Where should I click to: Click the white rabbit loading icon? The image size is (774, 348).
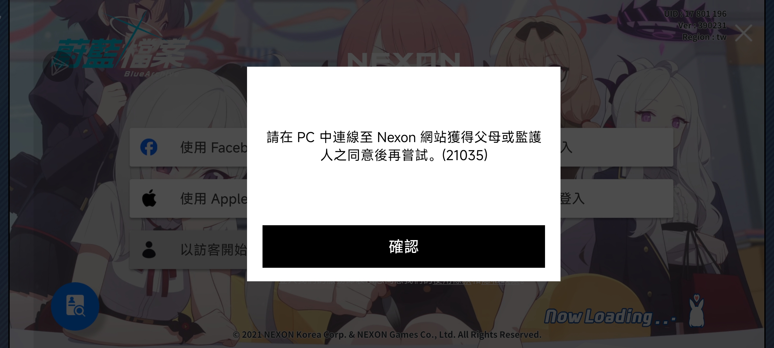[697, 311]
